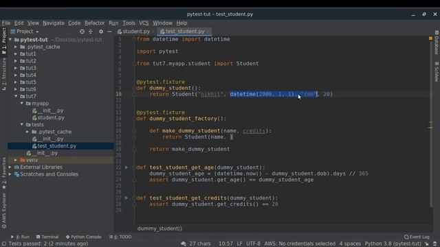Run test_student_get_age via gutter arrow
This screenshot has height=247, width=440.
(126, 167)
